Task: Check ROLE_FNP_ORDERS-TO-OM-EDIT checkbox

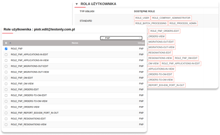Action: click(x=6, y=96)
